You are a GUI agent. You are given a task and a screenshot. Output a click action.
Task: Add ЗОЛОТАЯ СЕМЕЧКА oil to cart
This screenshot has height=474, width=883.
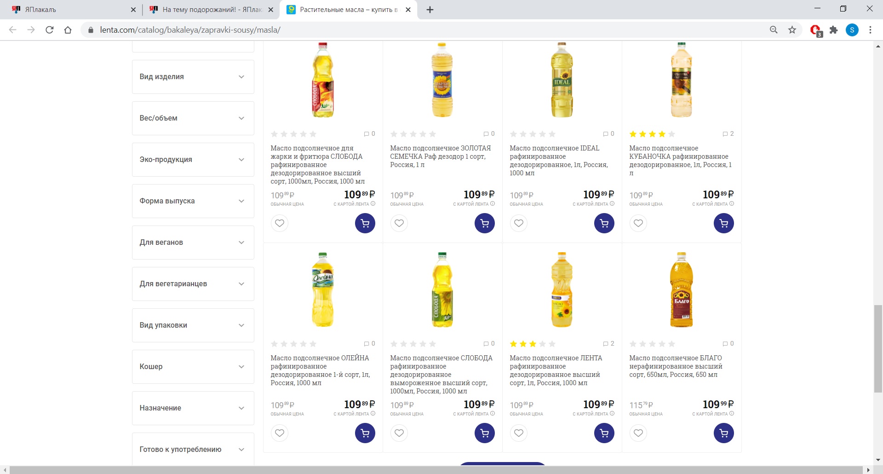click(x=485, y=223)
